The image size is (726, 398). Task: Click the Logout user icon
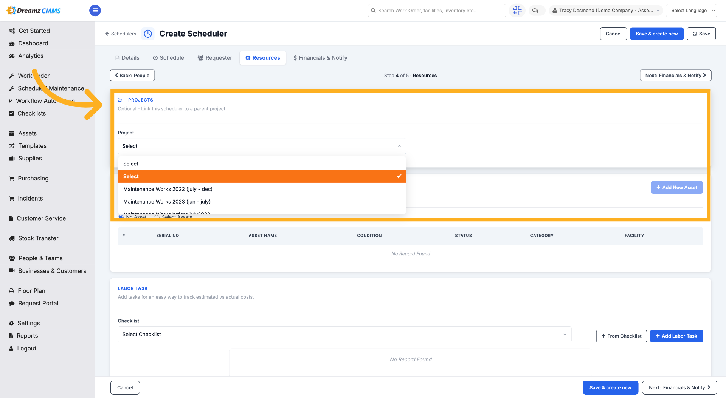pyautogui.click(x=11, y=349)
